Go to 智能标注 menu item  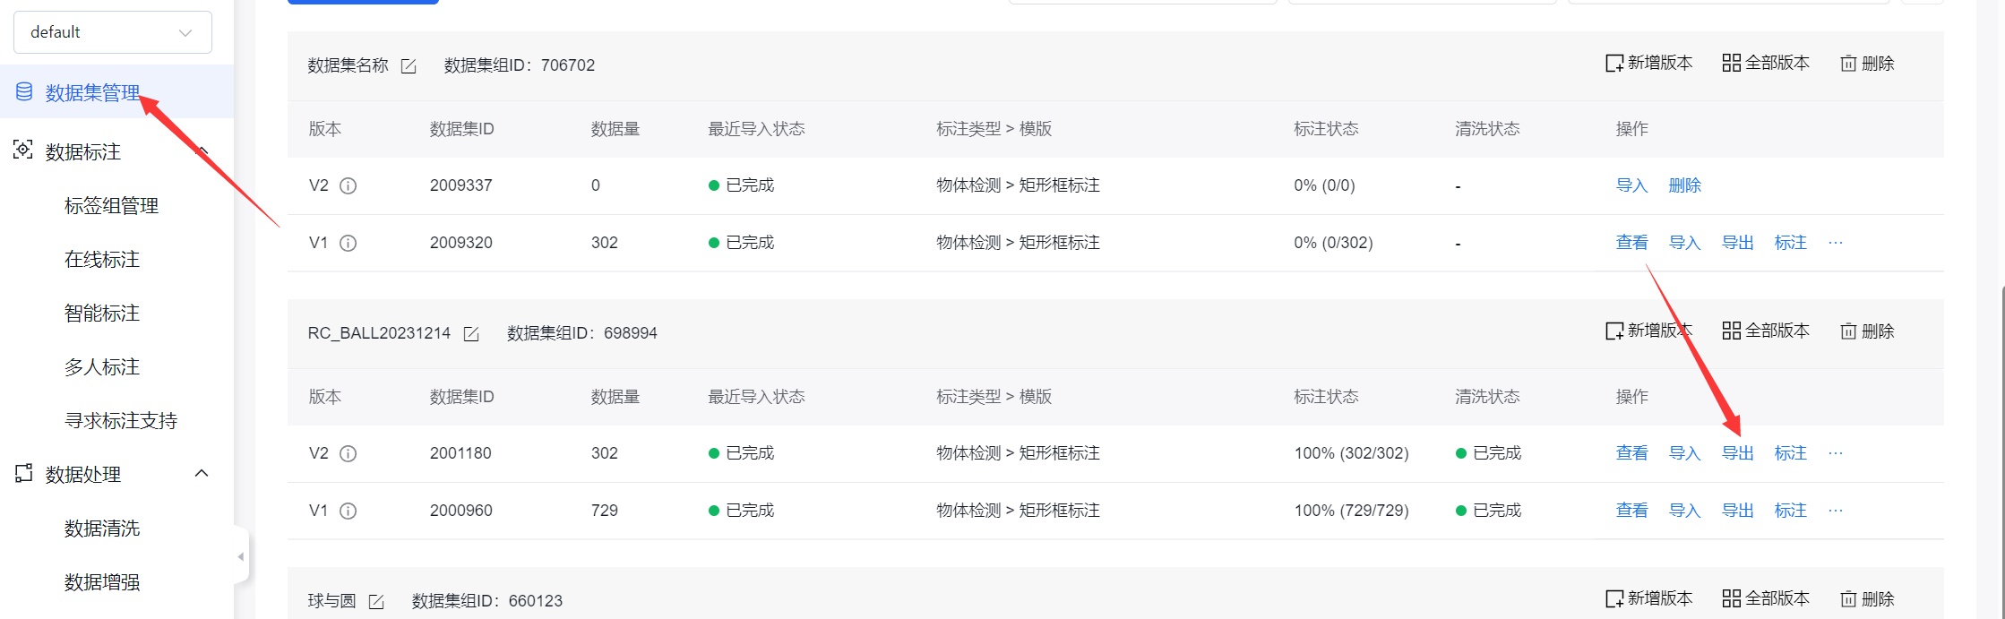pyautogui.click(x=102, y=314)
